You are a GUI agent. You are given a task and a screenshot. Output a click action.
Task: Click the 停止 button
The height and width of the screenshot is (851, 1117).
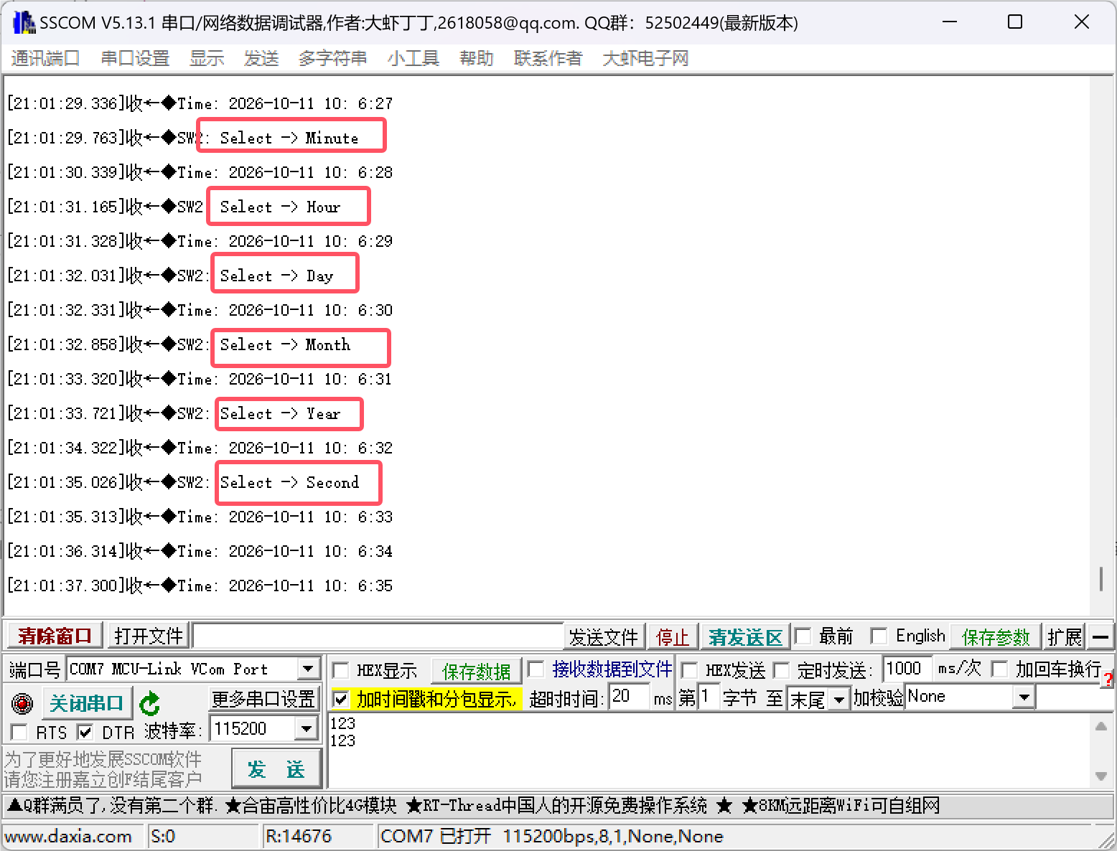pos(673,636)
